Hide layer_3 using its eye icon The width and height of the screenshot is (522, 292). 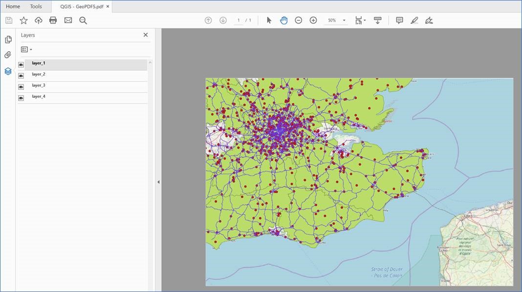[21, 87]
